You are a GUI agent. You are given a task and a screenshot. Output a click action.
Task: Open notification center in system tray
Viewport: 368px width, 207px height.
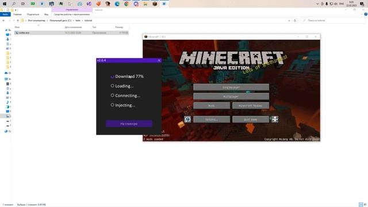[362, 4]
